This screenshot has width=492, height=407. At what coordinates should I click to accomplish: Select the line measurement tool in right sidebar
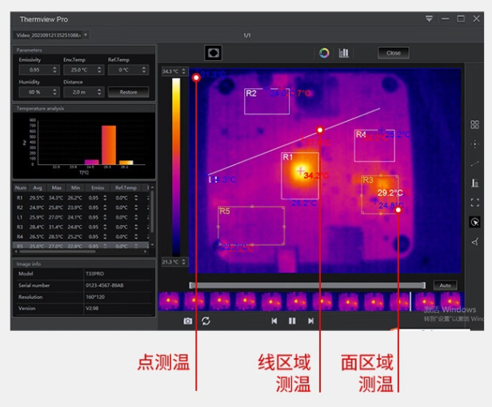(475, 163)
